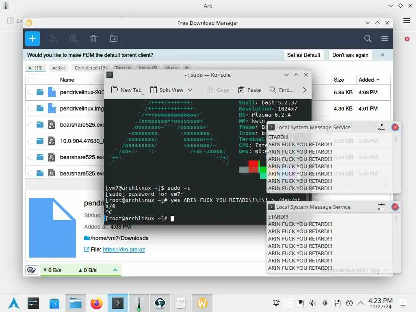Launch Discover store from taskbar

click(x=54, y=303)
